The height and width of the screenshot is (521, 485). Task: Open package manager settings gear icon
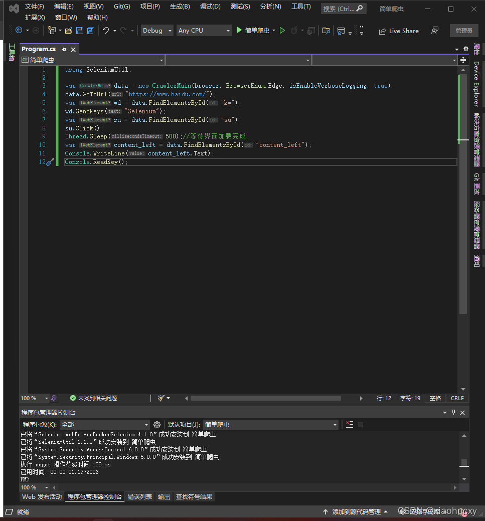point(157,425)
